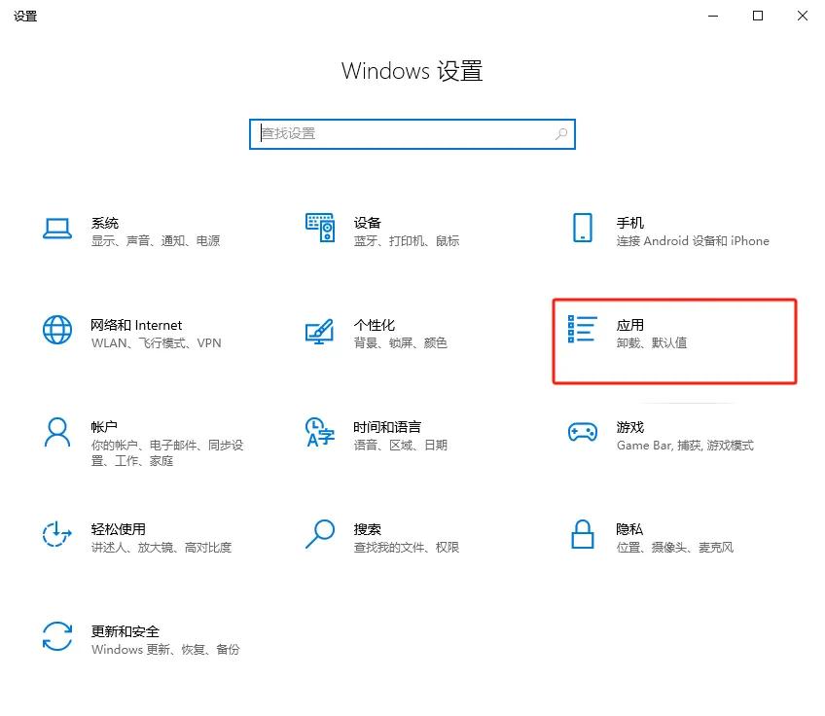
Task: Open the 个性化 settings category
Action: pos(377,334)
